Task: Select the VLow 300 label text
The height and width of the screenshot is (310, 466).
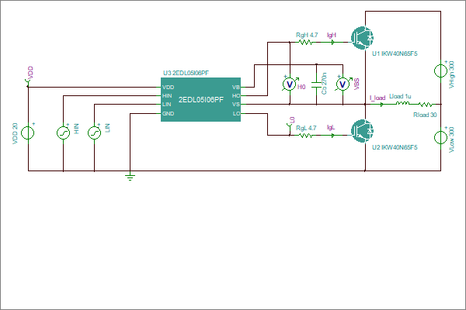Action: pos(451,139)
